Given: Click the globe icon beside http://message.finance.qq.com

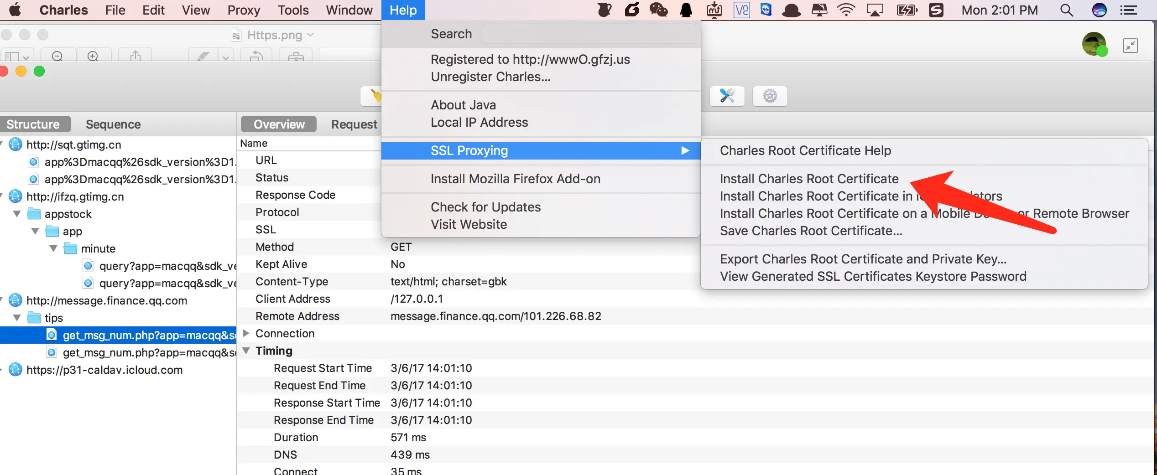Looking at the screenshot, I should [16, 300].
